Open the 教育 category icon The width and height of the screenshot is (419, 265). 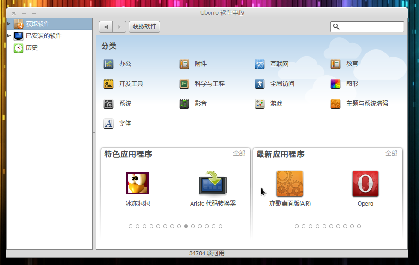(x=335, y=64)
